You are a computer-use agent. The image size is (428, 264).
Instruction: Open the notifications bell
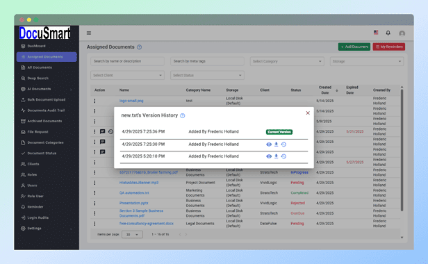point(388,33)
